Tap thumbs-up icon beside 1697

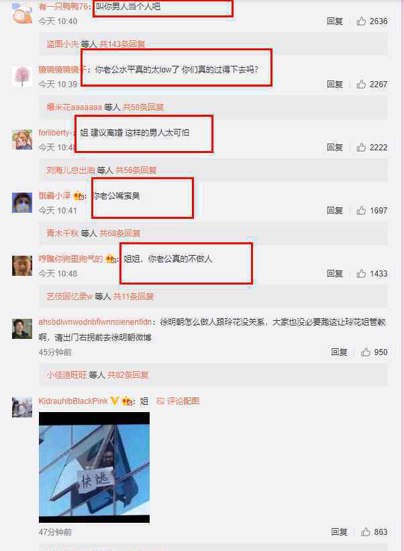pos(361,211)
